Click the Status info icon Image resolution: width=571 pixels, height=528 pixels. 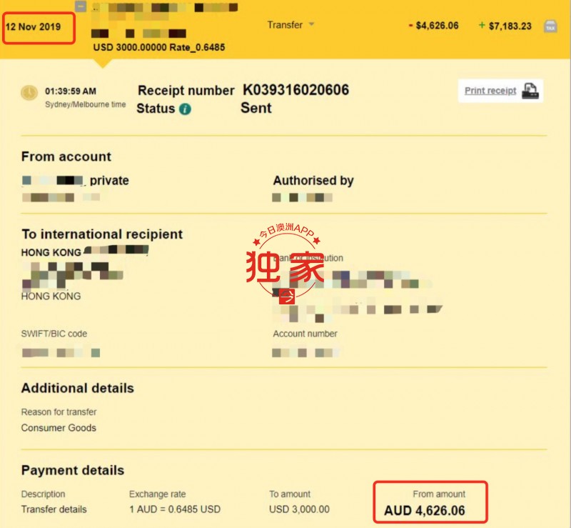(x=185, y=109)
